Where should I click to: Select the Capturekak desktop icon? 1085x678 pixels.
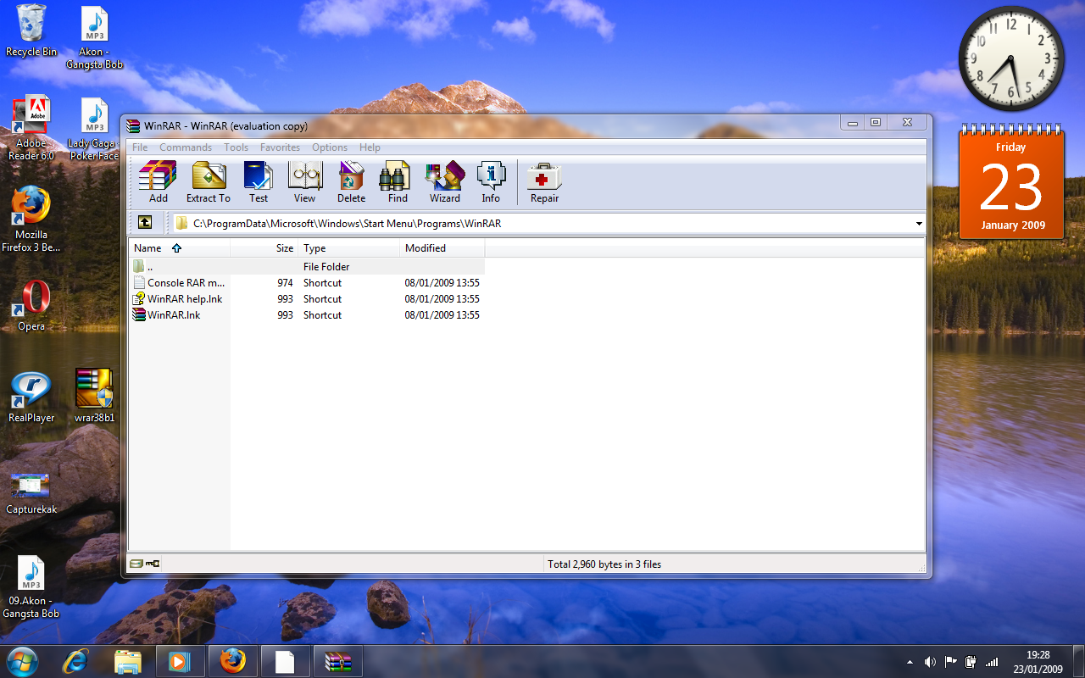coord(31,493)
